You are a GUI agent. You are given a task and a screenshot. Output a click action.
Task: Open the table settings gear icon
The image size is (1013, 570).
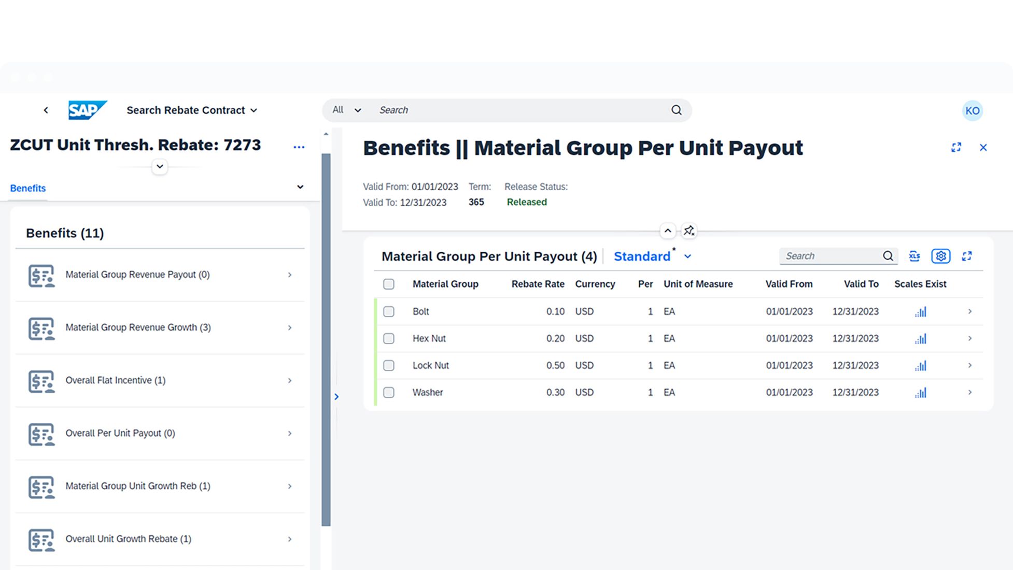[940, 256]
